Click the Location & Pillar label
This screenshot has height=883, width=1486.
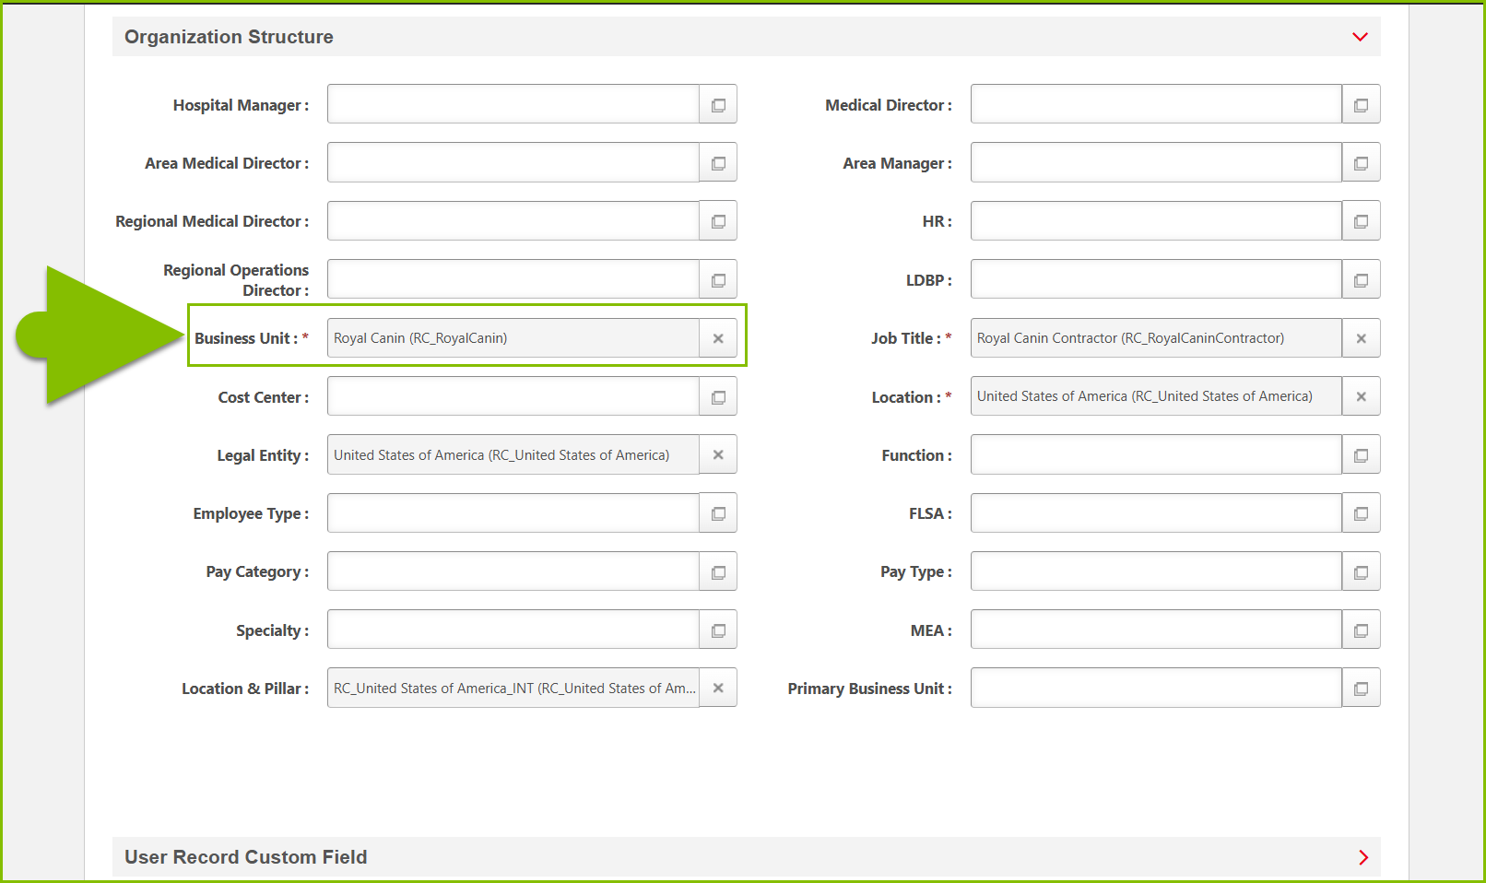click(x=245, y=689)
